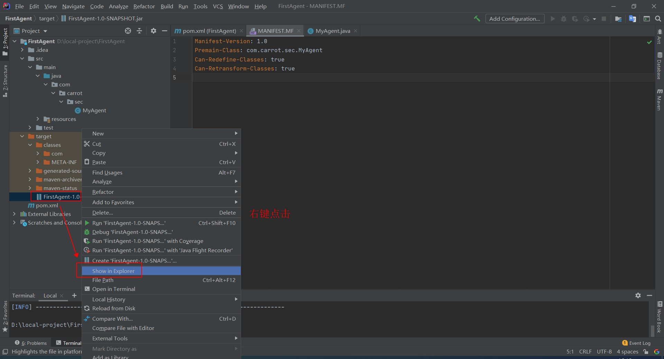Choose Open in Terminal from context menu
Viewport: 664px width, 359px height.
coord(161,289)
